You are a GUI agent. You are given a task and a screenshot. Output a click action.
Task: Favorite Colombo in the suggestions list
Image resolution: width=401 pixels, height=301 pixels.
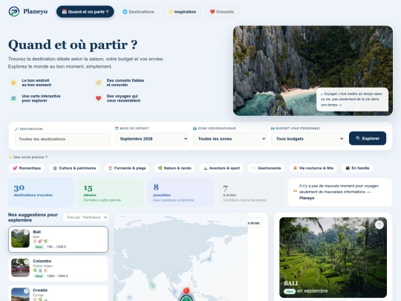pos(26,262)
